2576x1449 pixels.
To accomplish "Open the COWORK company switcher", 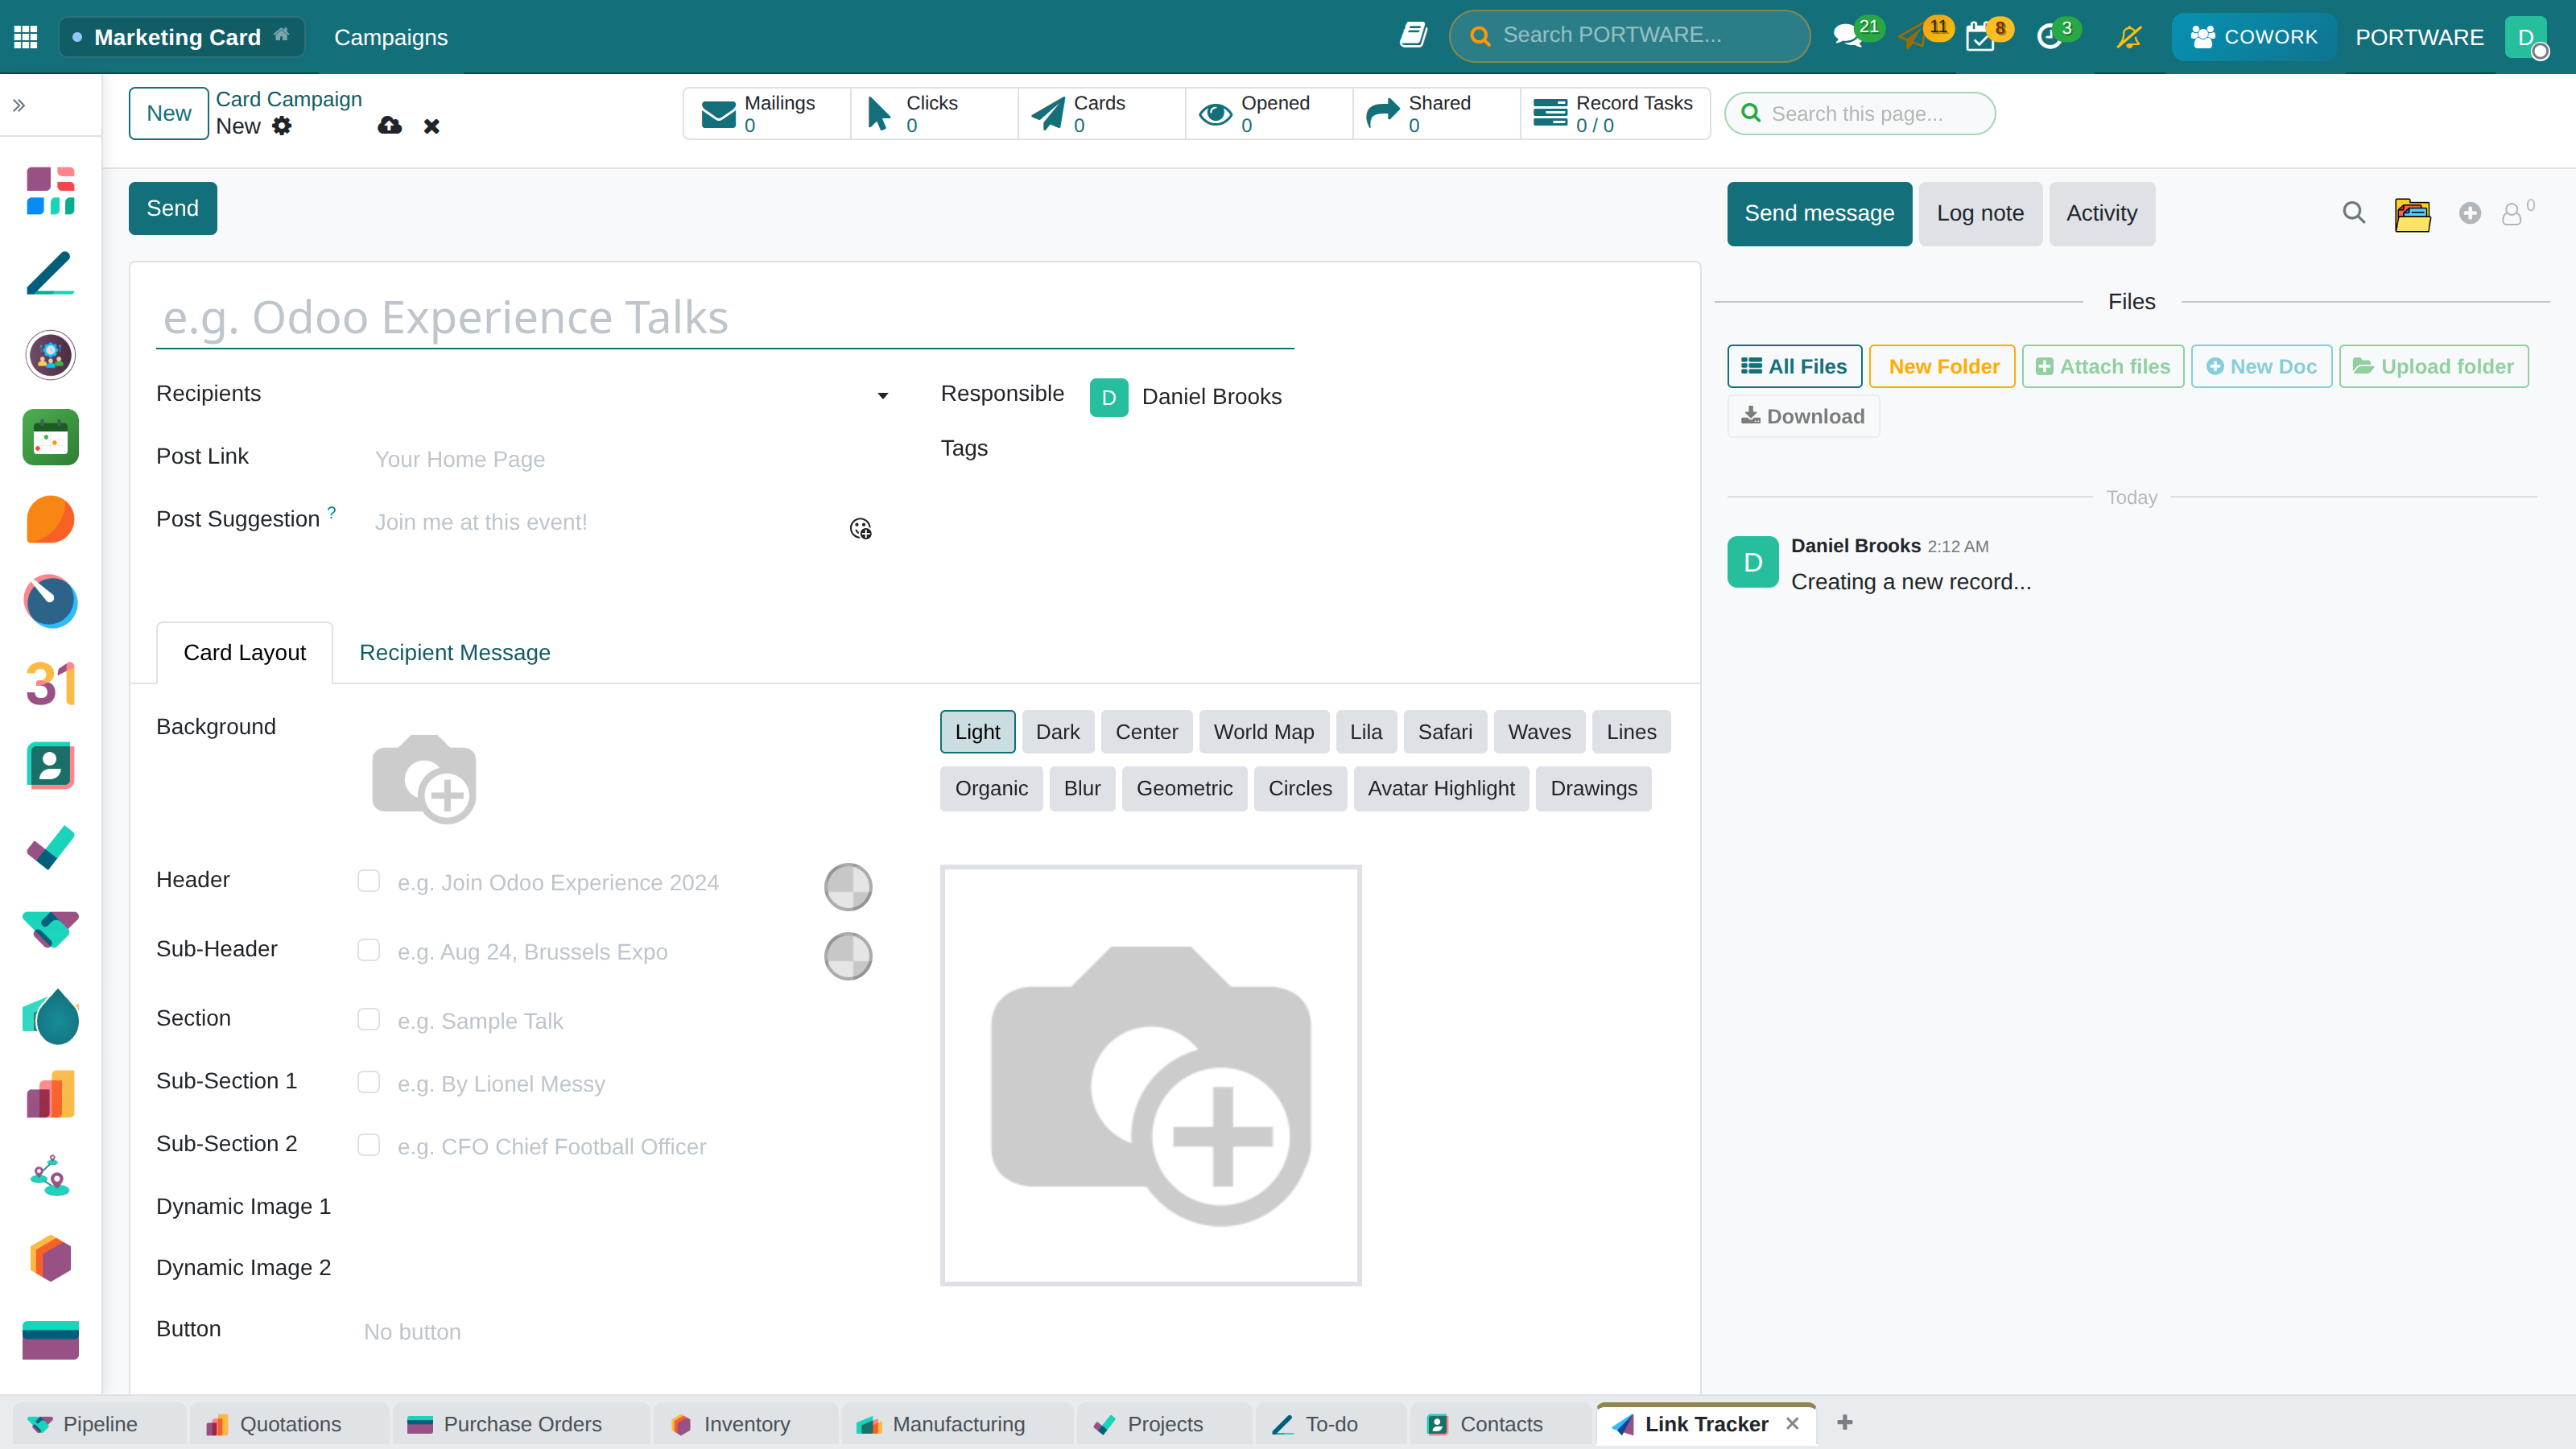I will click(2253, 37).
